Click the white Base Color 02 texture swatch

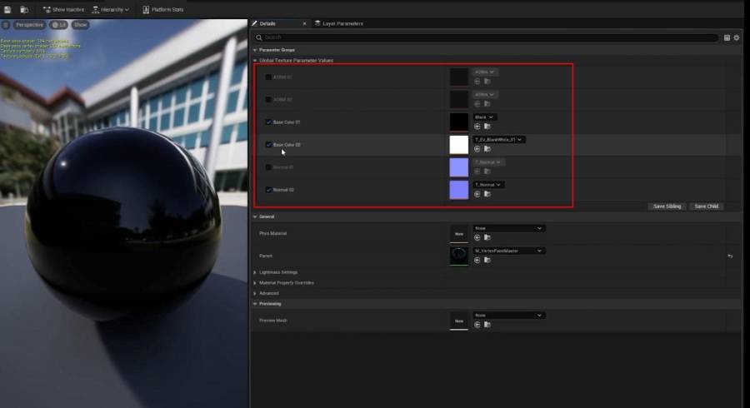(x=458, y=145)
